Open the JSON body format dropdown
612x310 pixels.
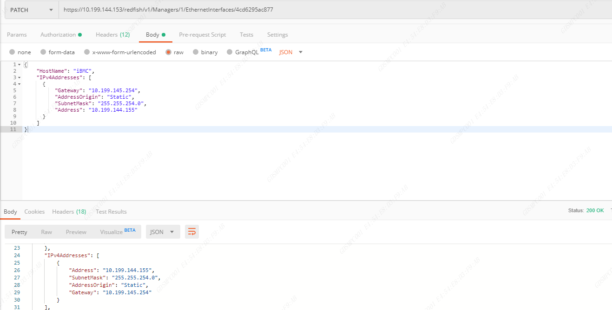tap(290, 52)
